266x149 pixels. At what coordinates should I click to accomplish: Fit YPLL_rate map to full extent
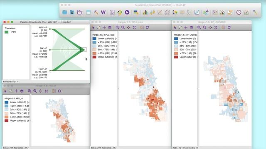pyautogui.click(x=134, y=27)
